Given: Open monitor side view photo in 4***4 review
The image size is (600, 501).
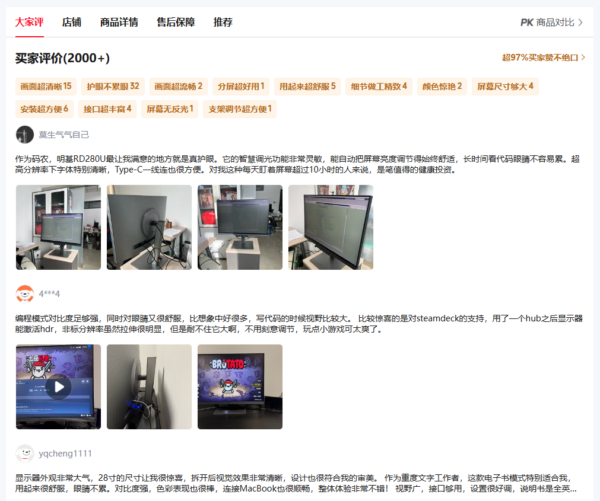Looking at the screenshot, I should point(149,387).
